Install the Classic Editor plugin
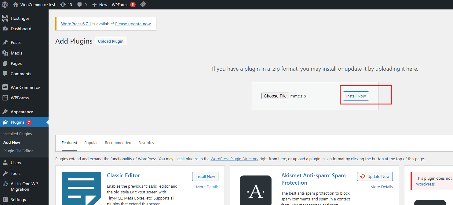453x205 pixels. point(205,176)
